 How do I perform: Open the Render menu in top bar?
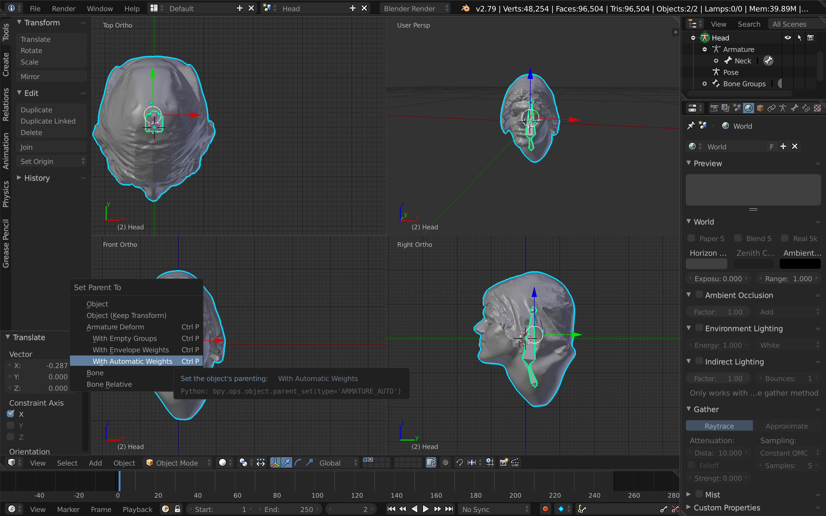pos(63,9)
